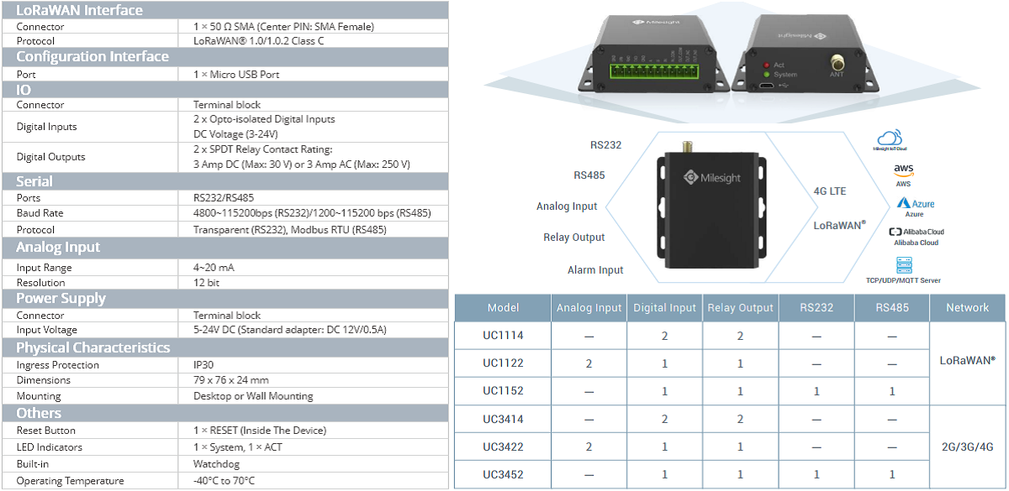Click the Analog Input column header
The image size is (1009, 491).
(589, 308)
